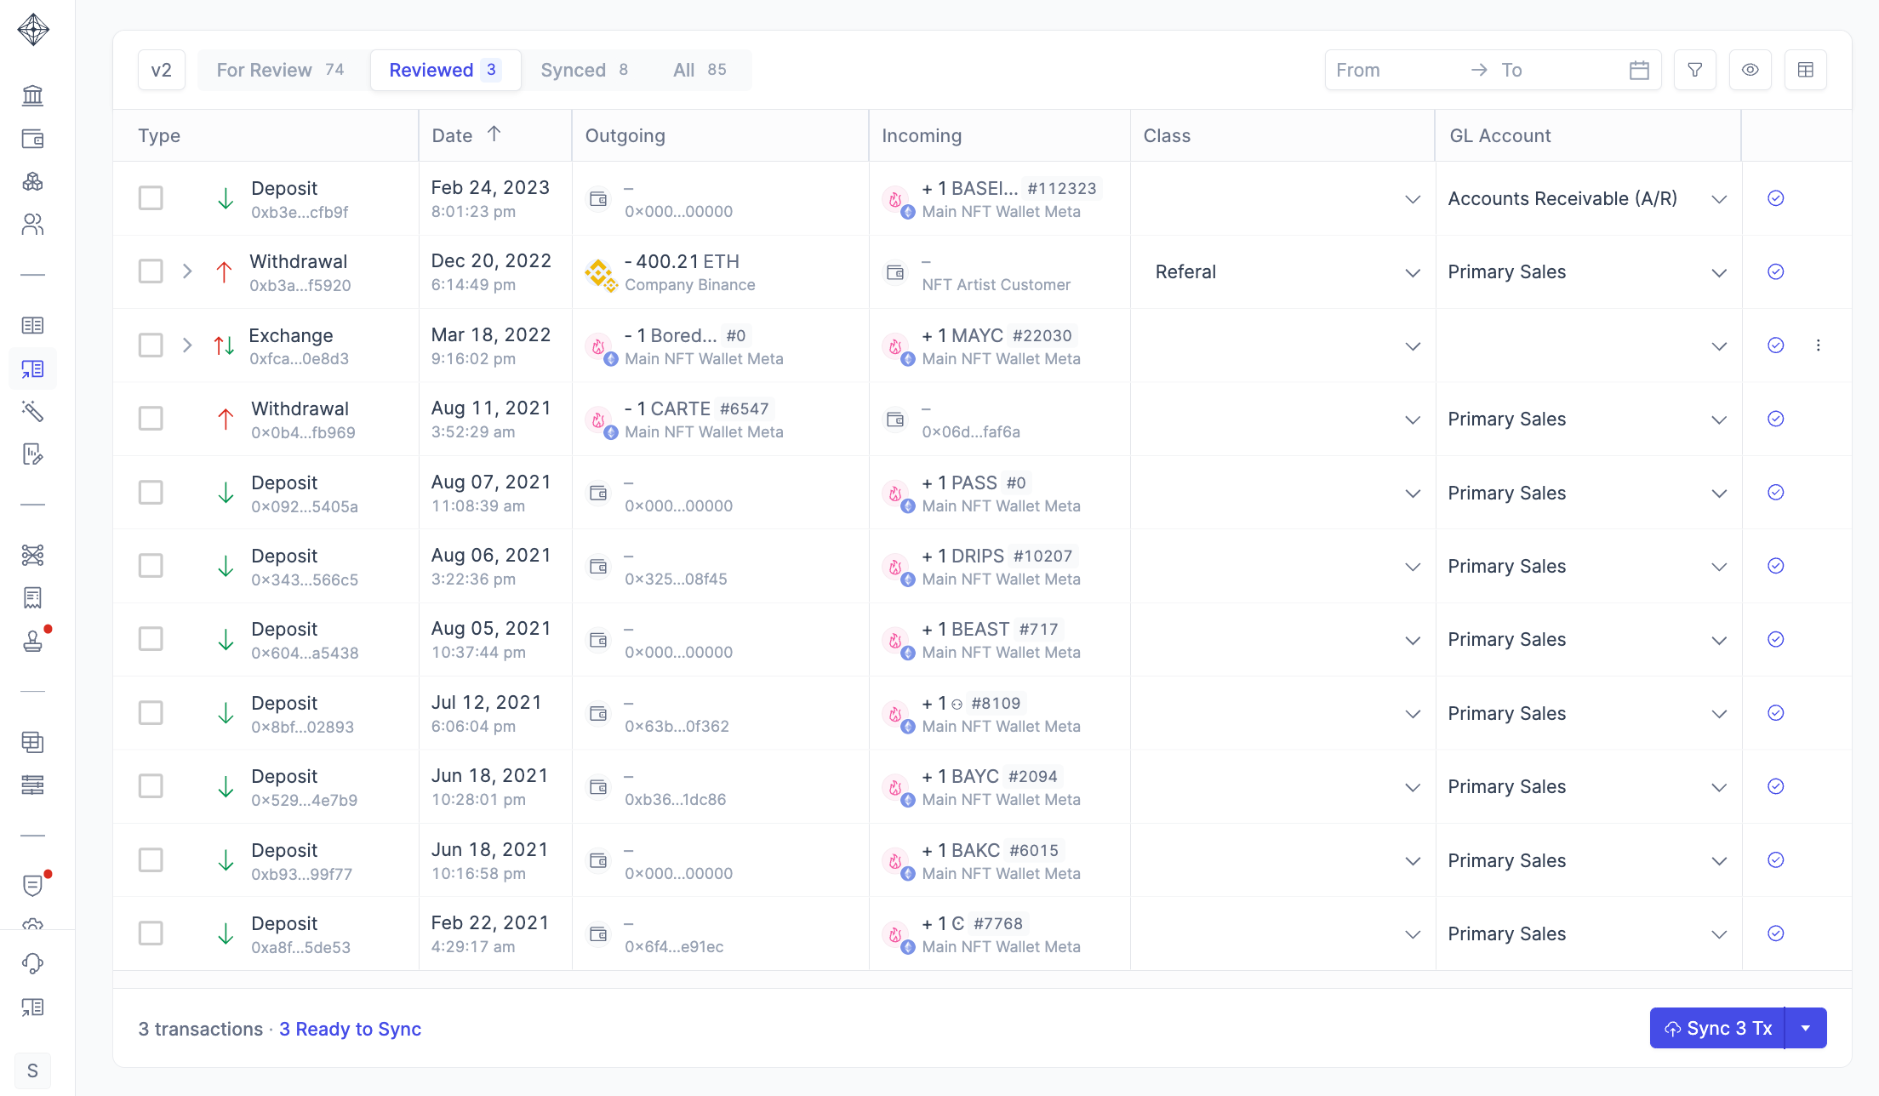Click the Sync 3 Tx button

click(x=1717, y=1028)
